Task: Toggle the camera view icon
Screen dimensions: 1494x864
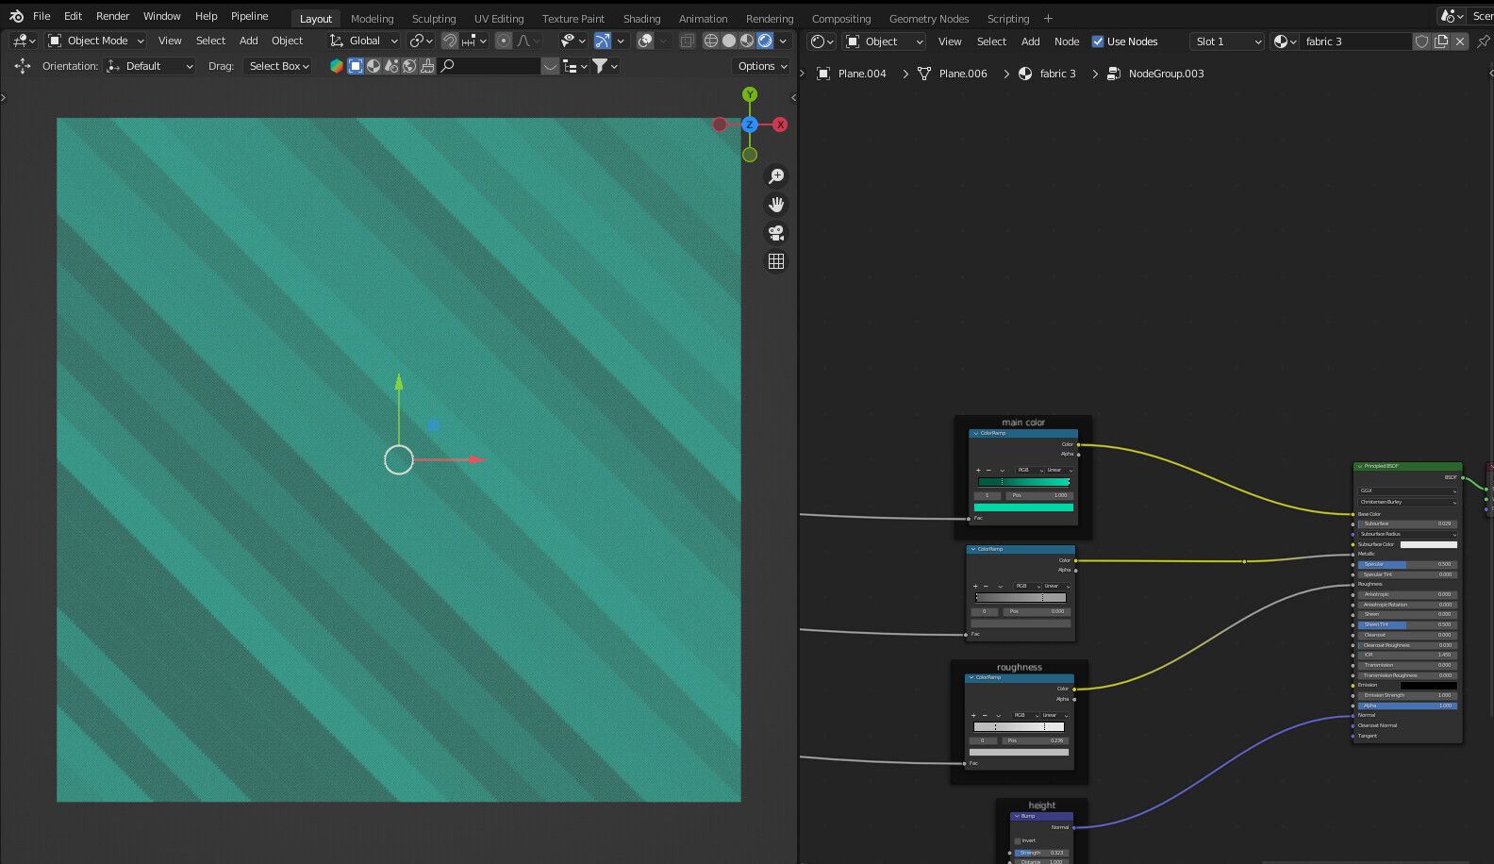Action: click(776, 233)
